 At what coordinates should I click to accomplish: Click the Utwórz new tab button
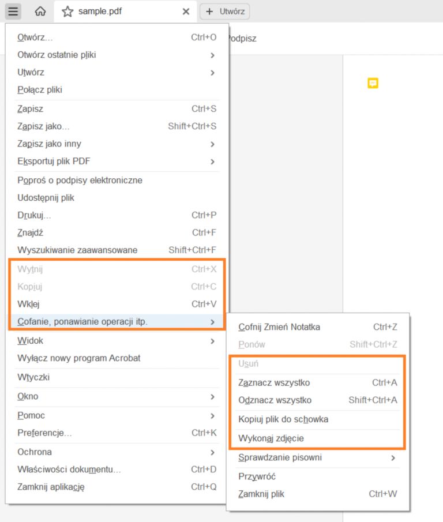coord(224,12)
